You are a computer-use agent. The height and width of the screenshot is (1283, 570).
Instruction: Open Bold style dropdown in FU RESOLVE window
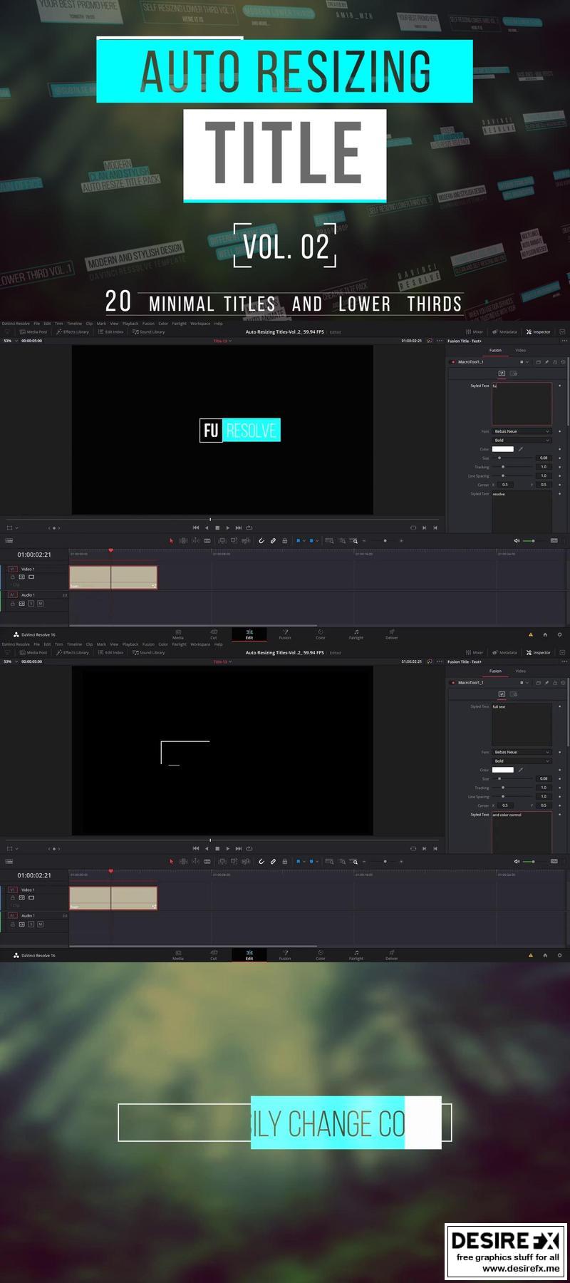point(522,440)
